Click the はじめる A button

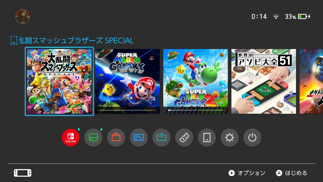[291, 173]
